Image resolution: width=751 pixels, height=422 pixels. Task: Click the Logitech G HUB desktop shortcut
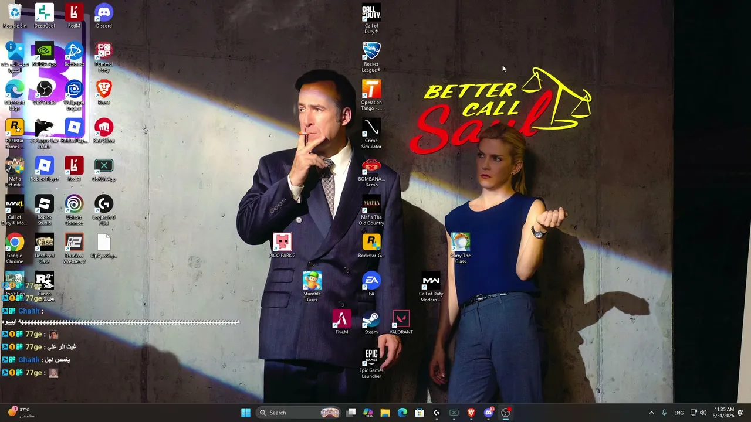point(104,211)
